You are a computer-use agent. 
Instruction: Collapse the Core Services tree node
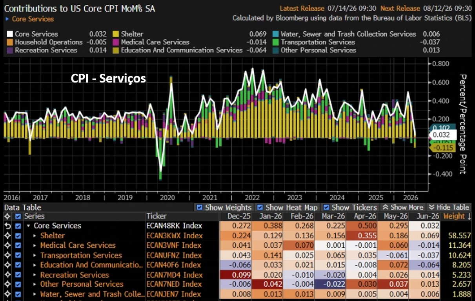pos(28,226)
